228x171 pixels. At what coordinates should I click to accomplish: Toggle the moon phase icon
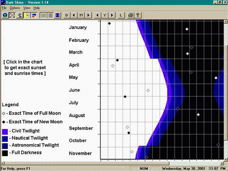(12, 15)
